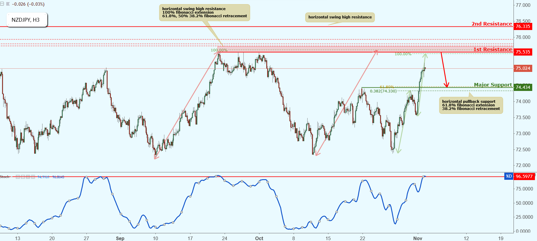537x241 pixels.
Task: Select the horizontal pullback support callout note
Action: [x=471, y=105]
